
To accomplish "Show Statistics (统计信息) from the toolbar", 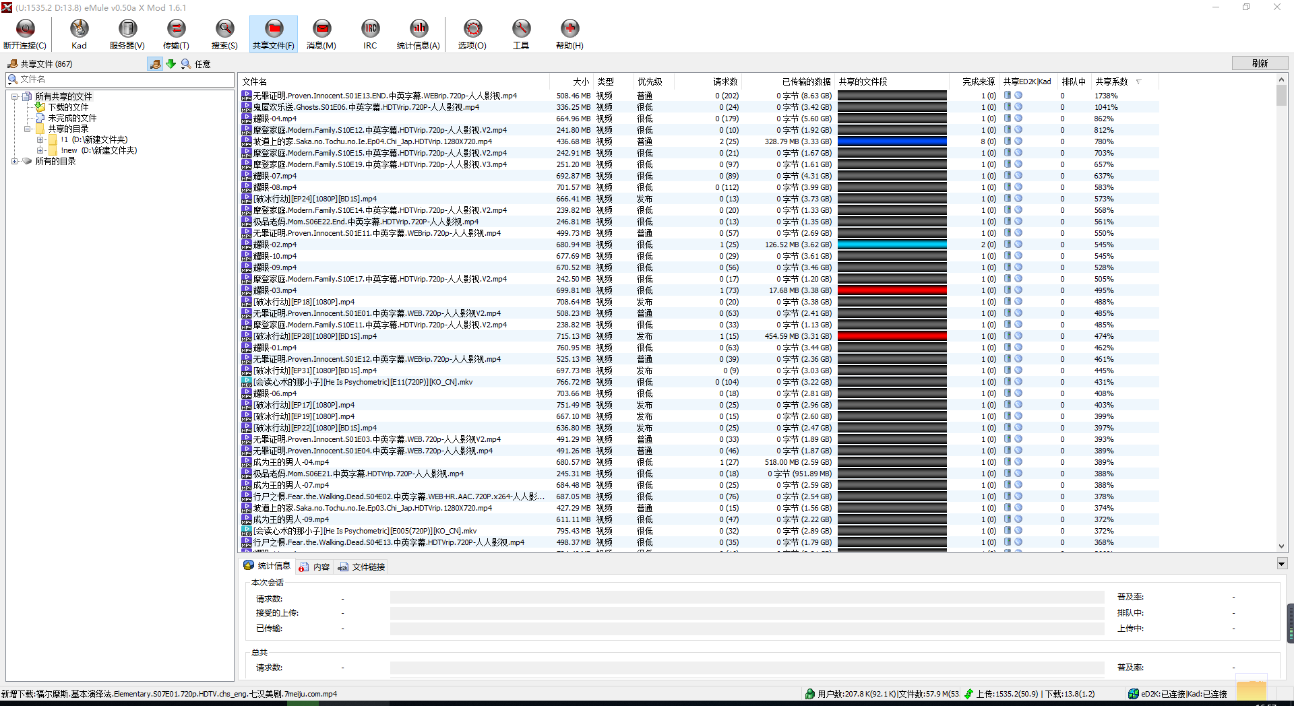I will pos(419,34).
